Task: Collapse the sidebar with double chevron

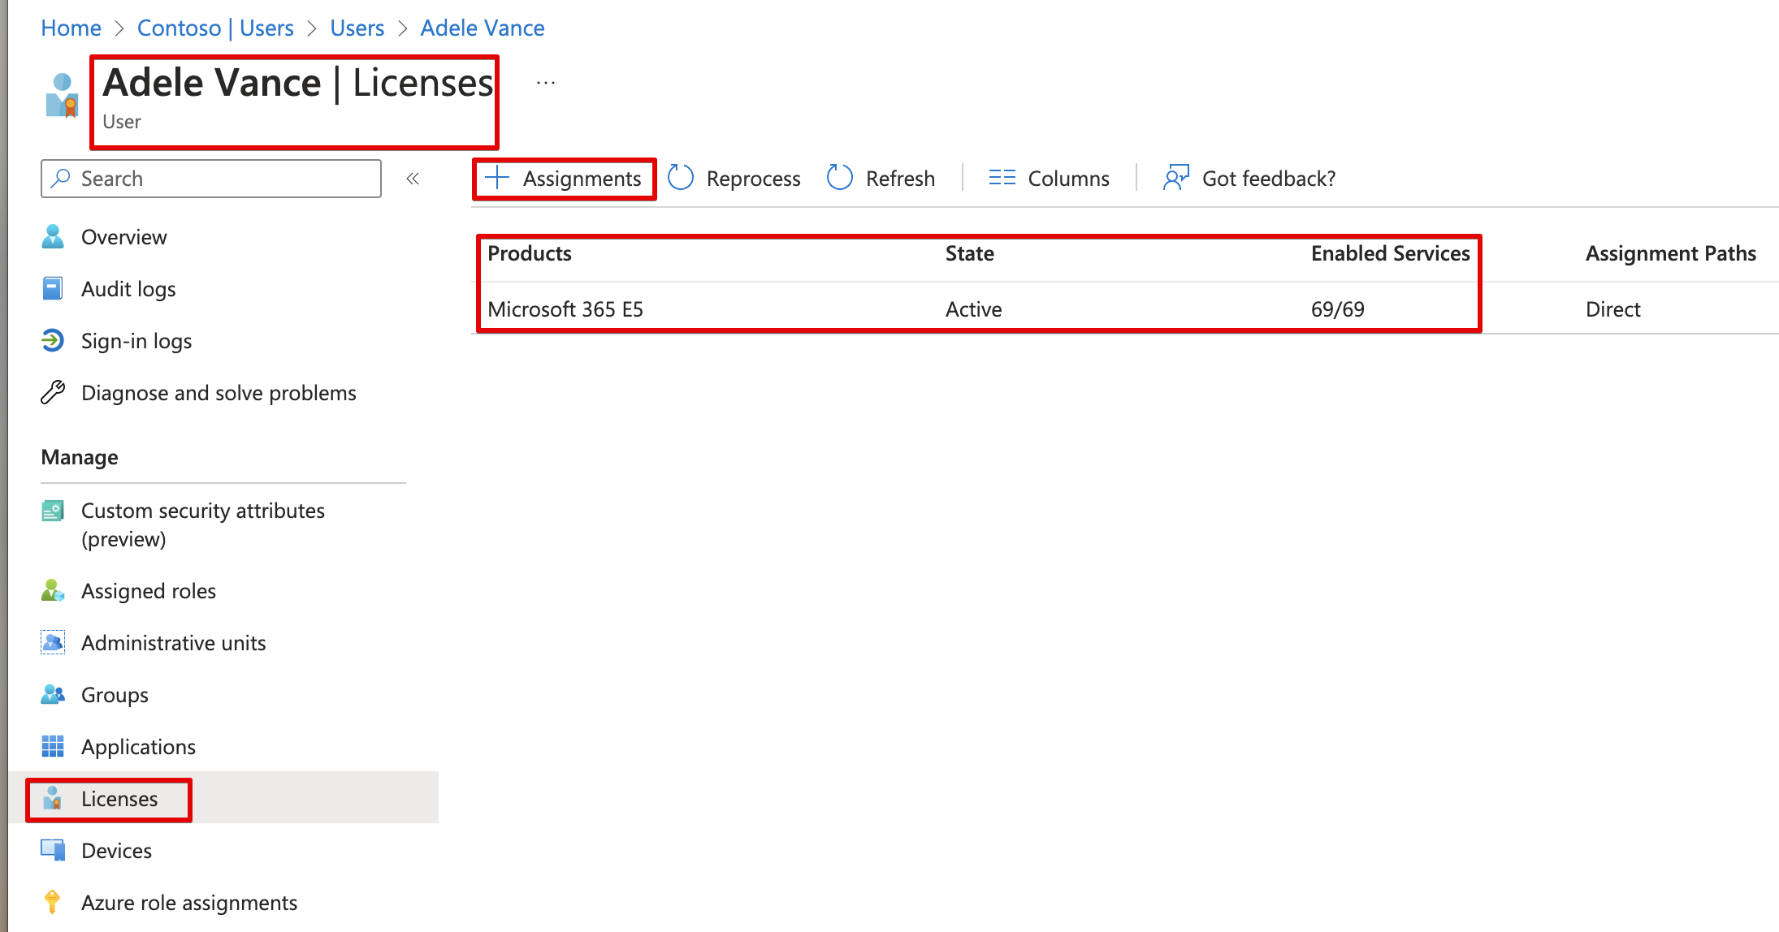Action: pyautogui.click(x=413, y=179)
